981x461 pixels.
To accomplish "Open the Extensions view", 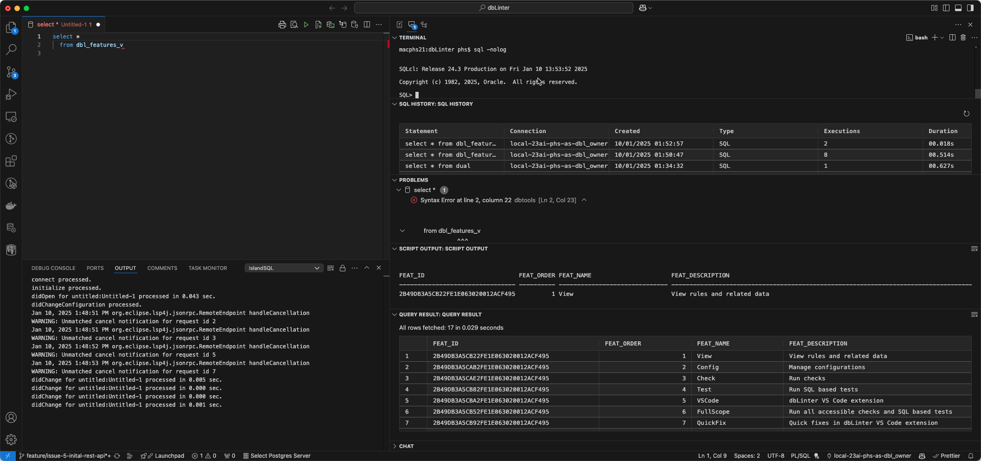I will pyautogui.click(x=11, y=161).
